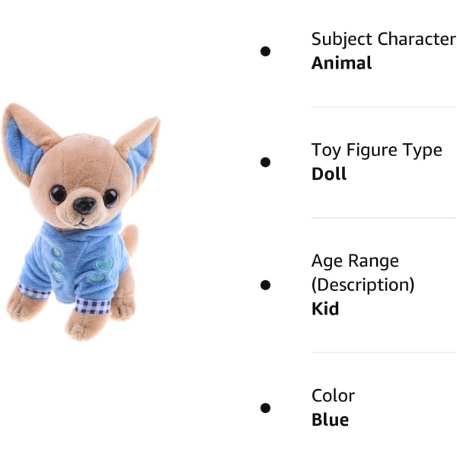
Task: Click the bullet beside Color
Action: pyautogui.click(x=265, y=407)
